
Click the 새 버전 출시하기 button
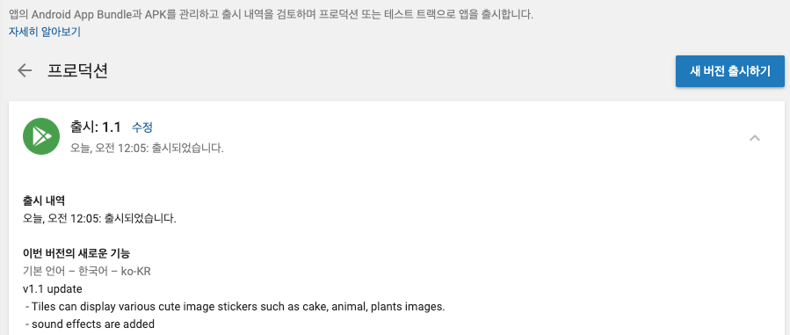pyautogui.click(x=730, y=71)
